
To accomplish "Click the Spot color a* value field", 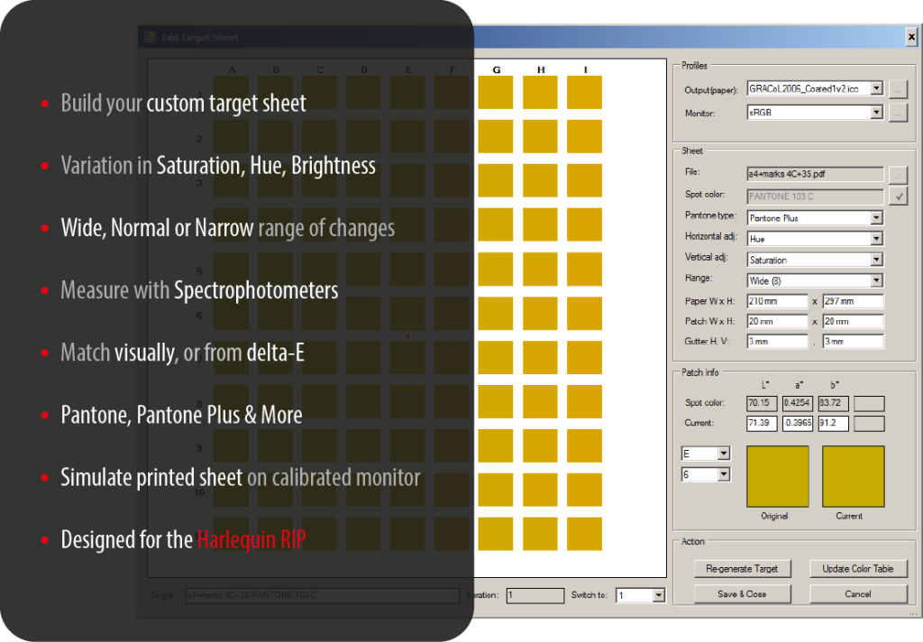I will click(x=798, y=403).
